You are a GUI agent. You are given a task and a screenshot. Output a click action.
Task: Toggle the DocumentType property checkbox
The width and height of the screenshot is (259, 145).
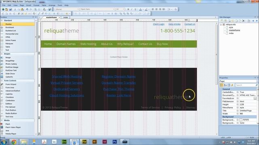pyautogui.click(x=238, y=95)
